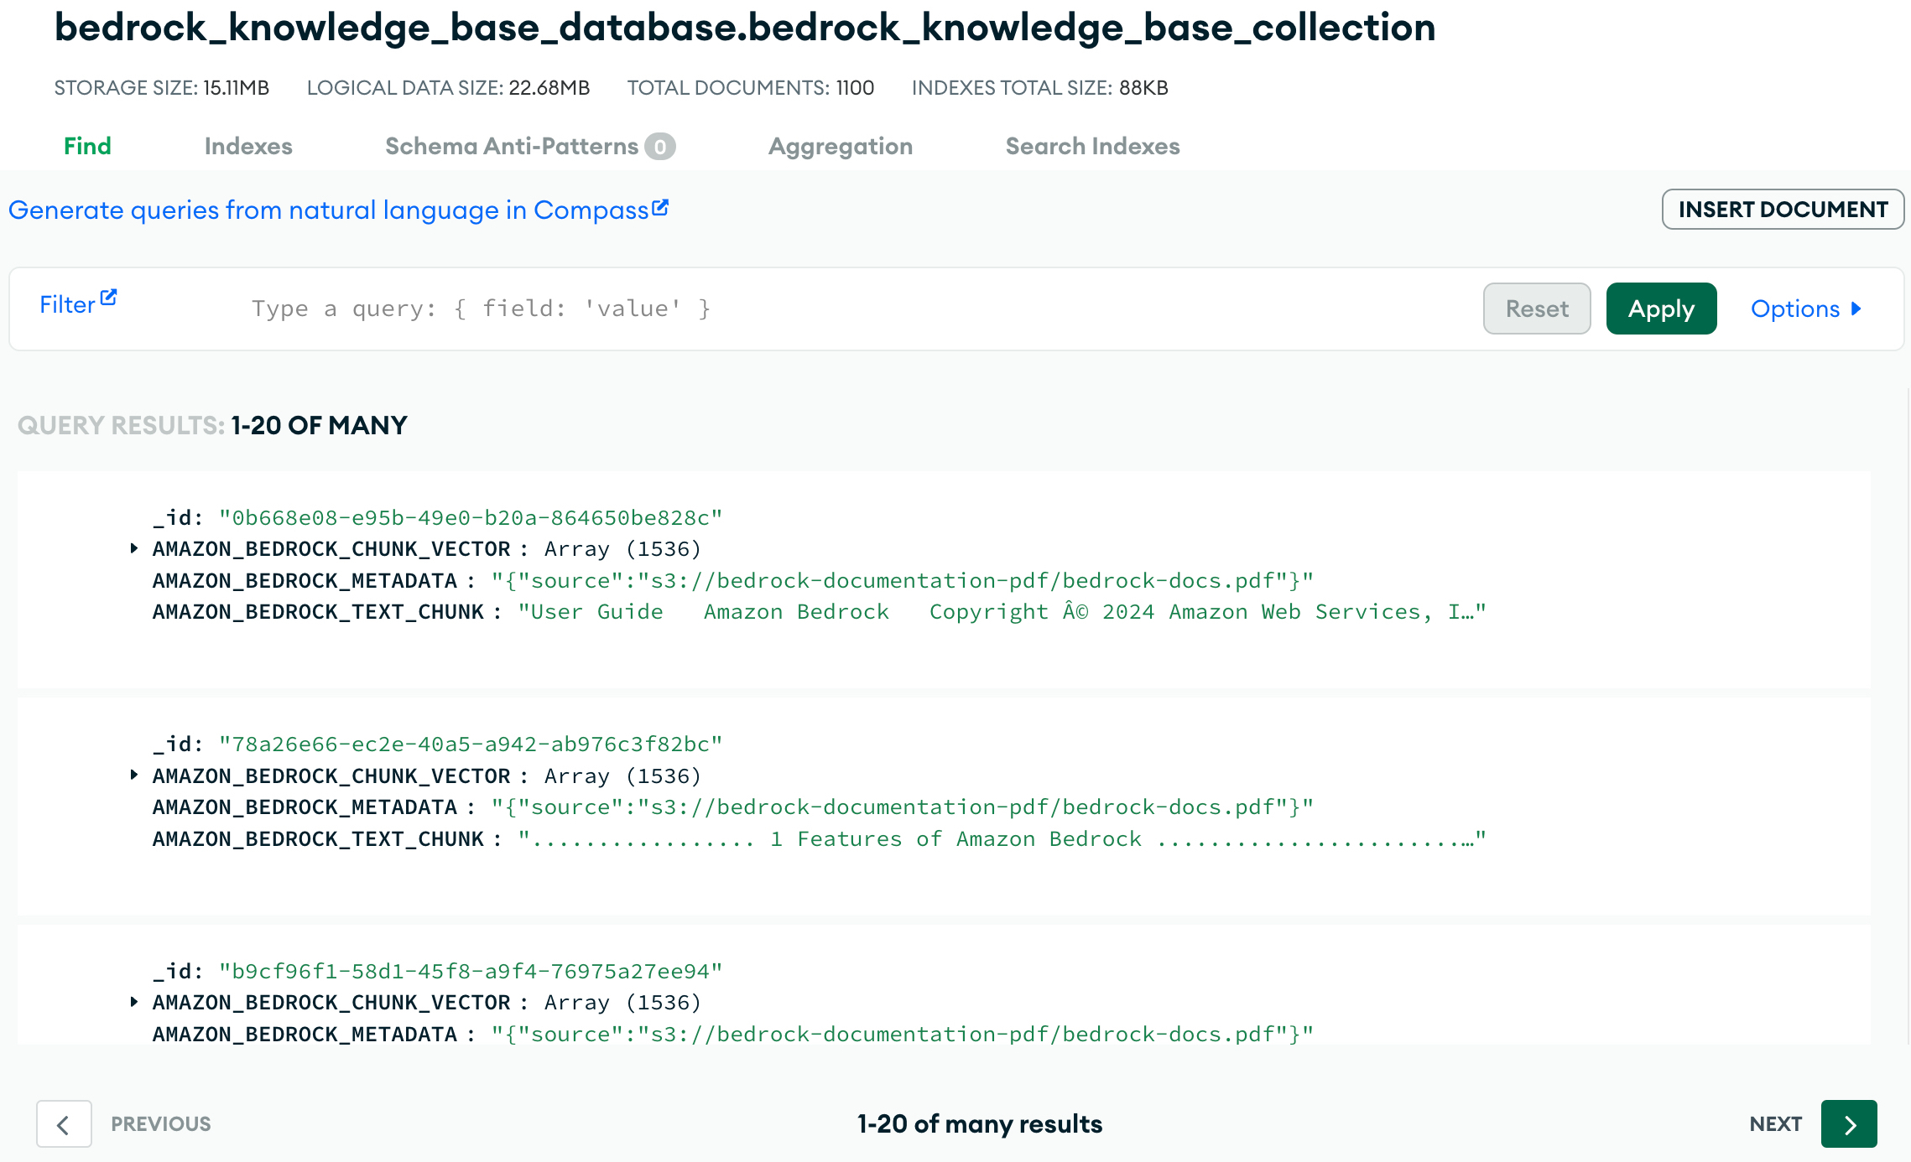The height and width of the screenshot is (1162, 1911).
Task: Go to the Search Indexes tab
Action: [x=1092, y=146]
